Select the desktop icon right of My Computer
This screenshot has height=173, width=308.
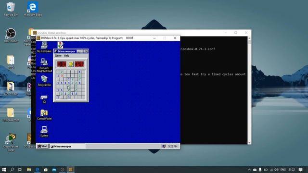[61, 45]
